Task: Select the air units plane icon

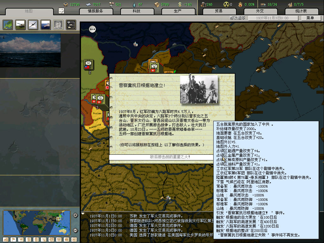Action: point(33,24)
